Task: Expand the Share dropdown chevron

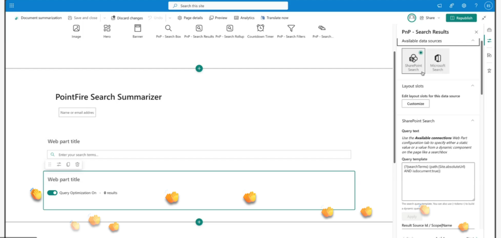Action: click(x=439, y=18)
